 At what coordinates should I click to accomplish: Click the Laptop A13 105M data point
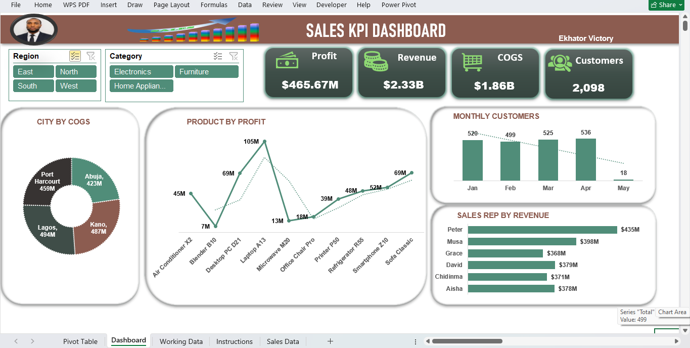coord(264,142)
